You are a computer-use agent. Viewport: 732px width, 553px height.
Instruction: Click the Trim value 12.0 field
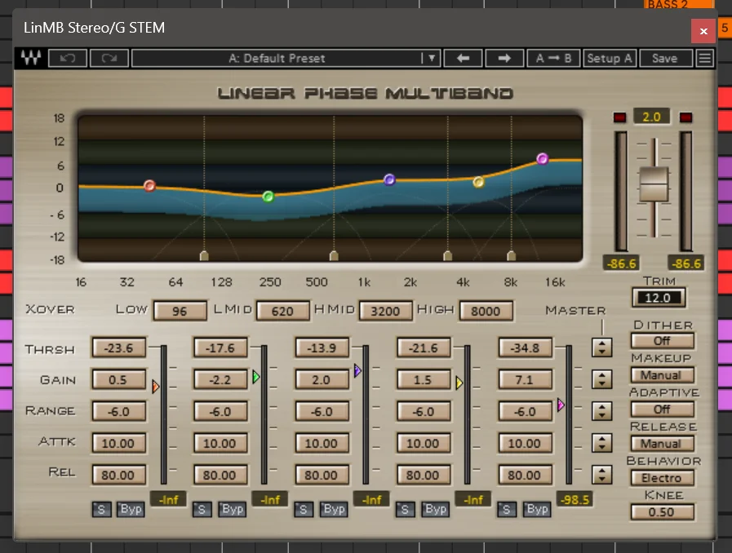659,298
